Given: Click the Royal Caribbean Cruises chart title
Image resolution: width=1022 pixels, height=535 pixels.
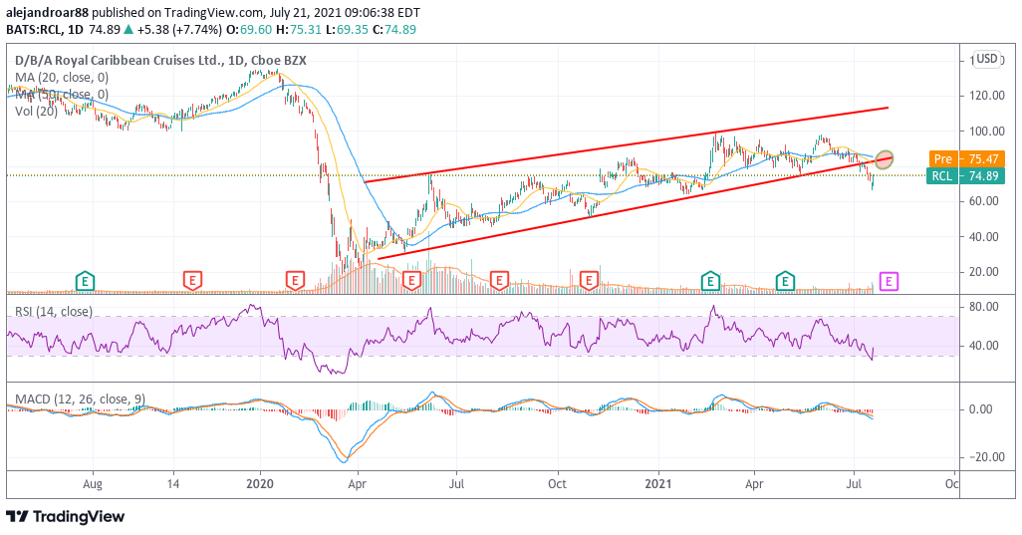Looking at the screenshot, I should point(160,61).
